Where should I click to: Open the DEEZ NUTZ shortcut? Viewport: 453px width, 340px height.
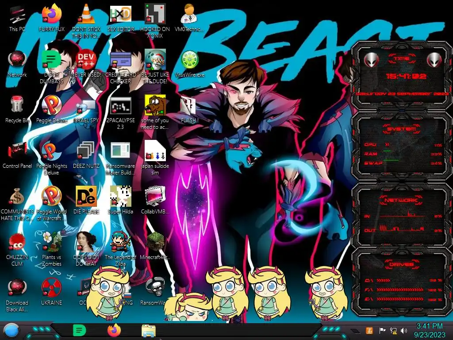pos(86,151)
